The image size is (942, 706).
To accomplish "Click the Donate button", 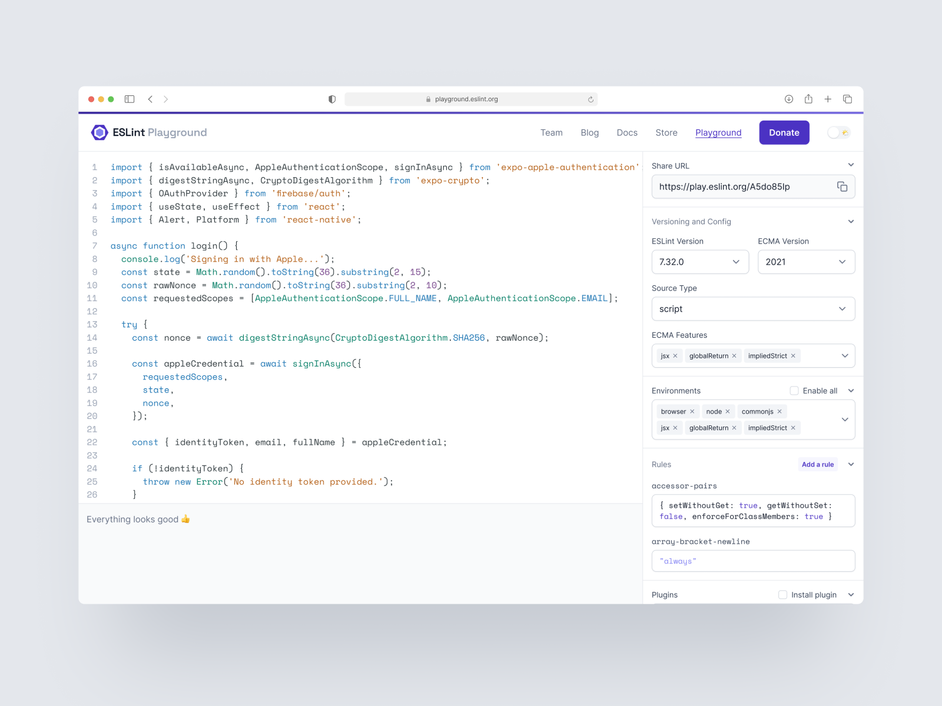I will 784,132.
